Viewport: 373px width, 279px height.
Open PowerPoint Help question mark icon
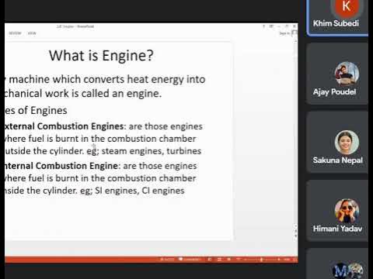tap(263, 26)
